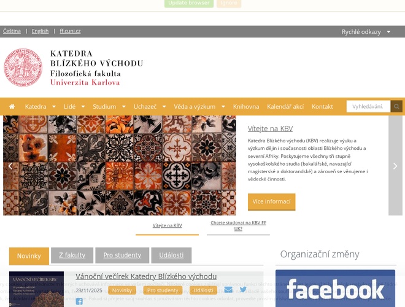This screenshot has width=405, height=307.
Task: Click the Více informací button
Action: pos(271,201)
